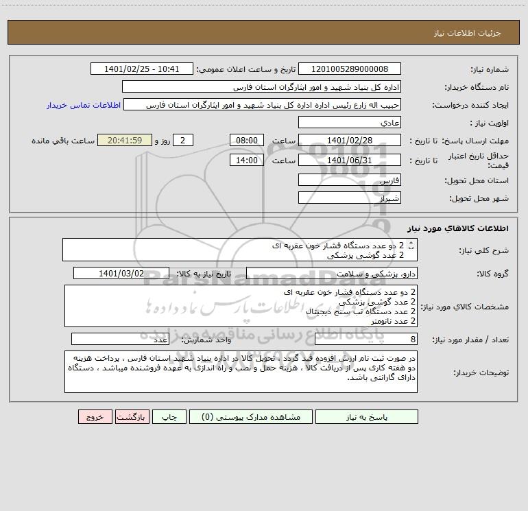The height and width of the screenshot is (511, 528).
Task: Click the remaining time counter 20:41:59
Action: (125, 140)
